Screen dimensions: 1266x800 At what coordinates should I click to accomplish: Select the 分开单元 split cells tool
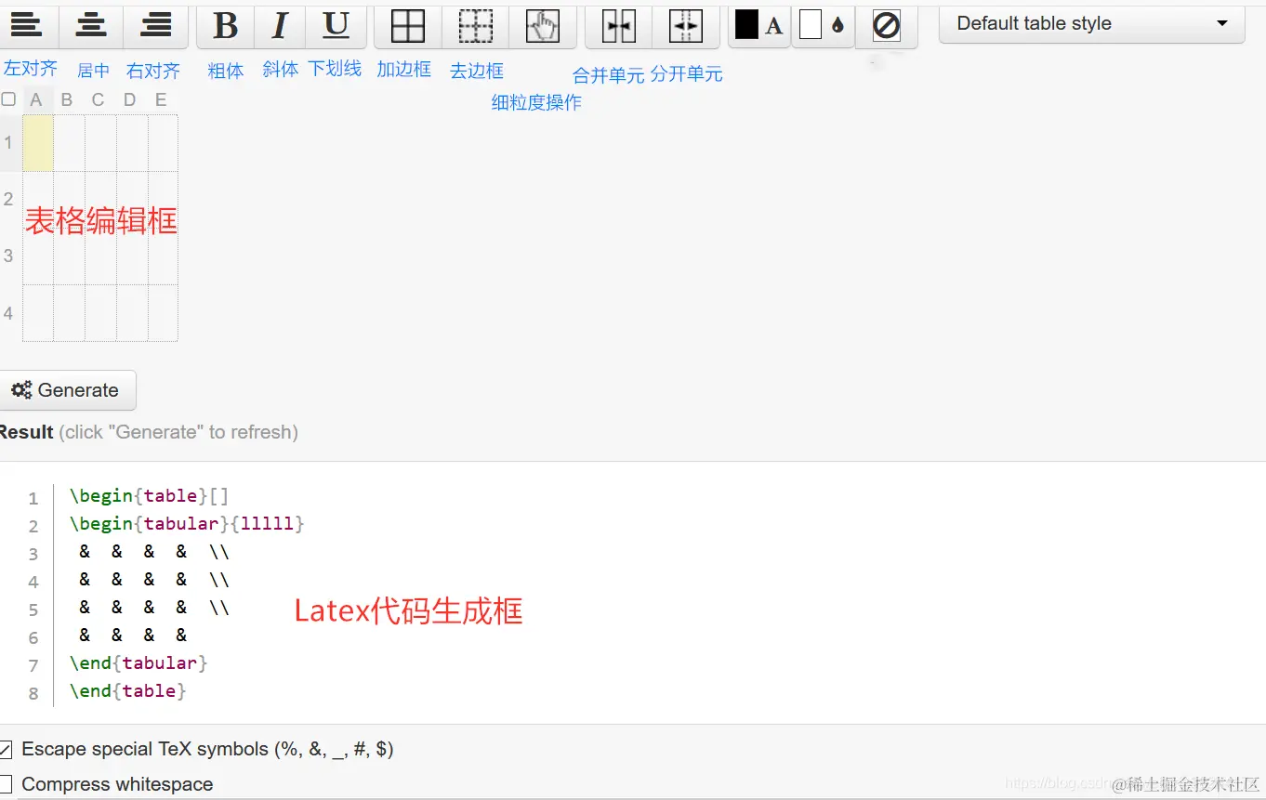[686, 26]
